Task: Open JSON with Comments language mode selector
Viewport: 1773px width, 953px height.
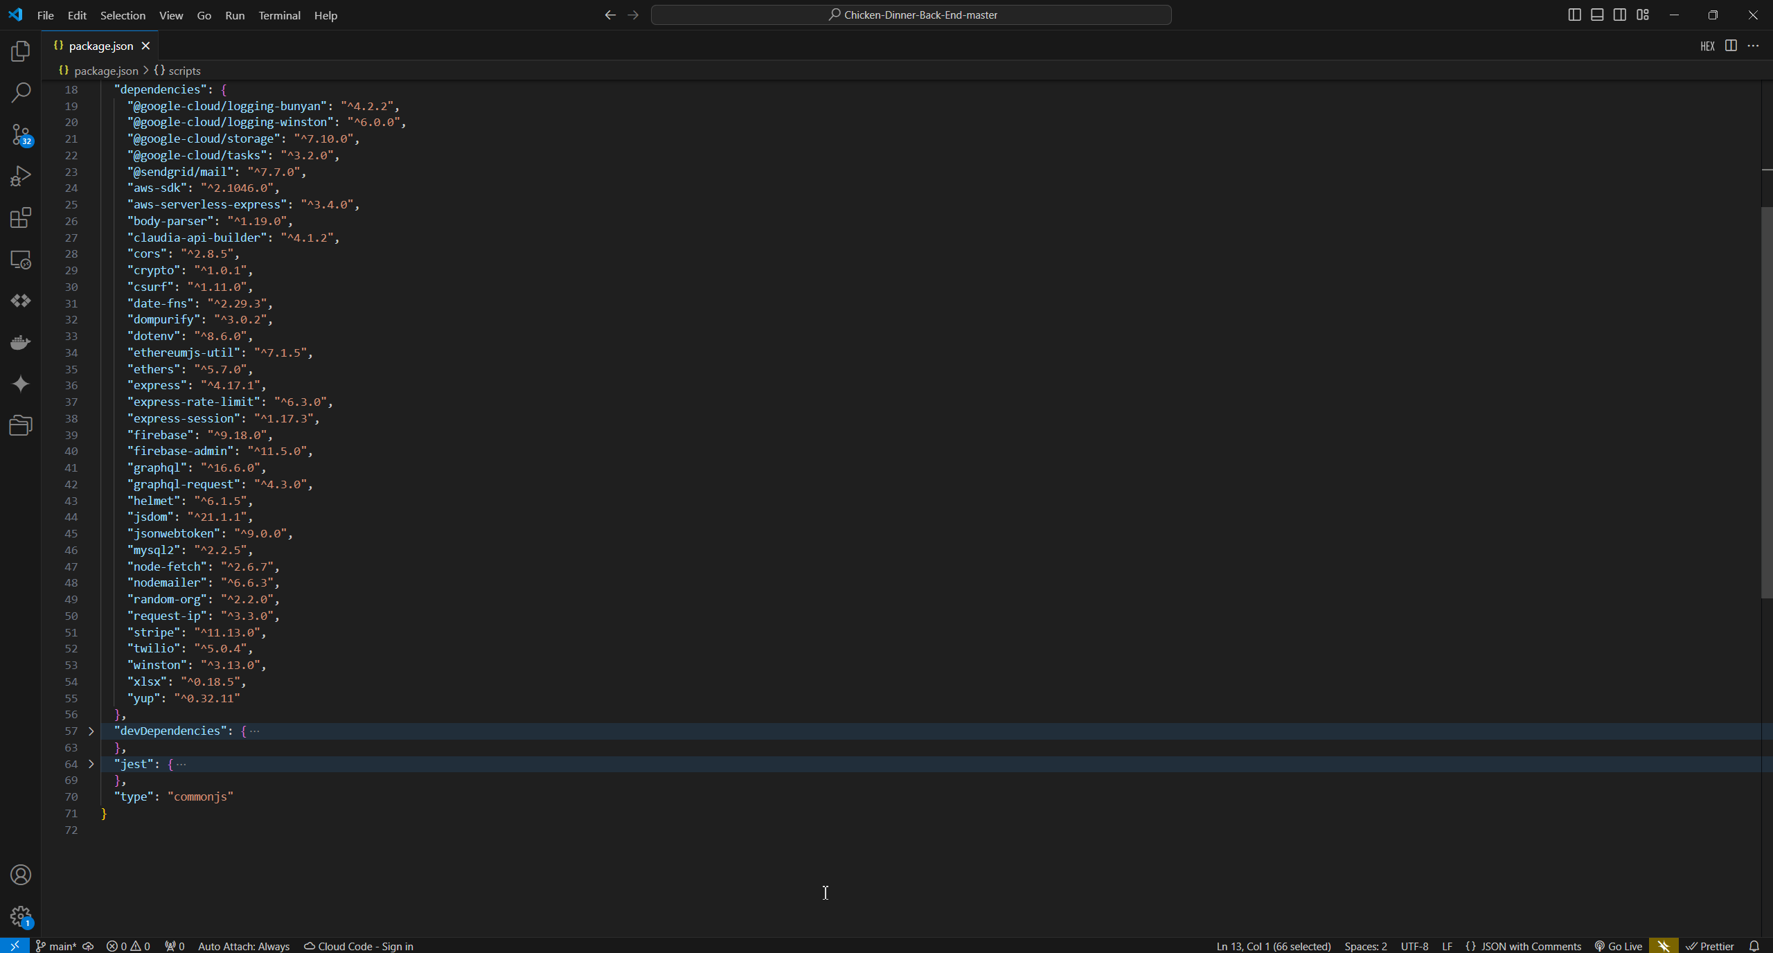Action: coord(1531,946)
